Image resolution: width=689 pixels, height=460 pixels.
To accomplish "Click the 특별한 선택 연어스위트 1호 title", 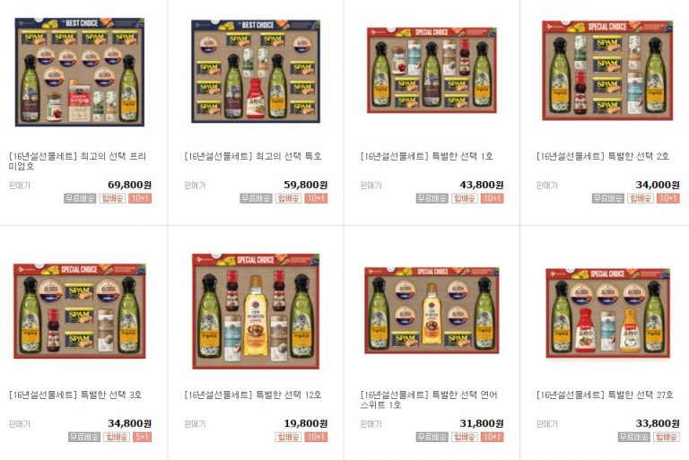I will coord(429,400).
